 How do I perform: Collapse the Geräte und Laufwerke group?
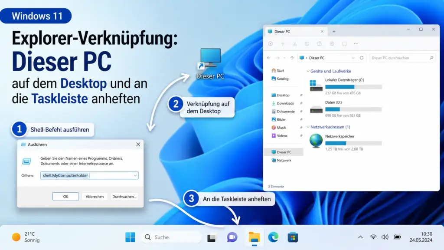point(308,71)
